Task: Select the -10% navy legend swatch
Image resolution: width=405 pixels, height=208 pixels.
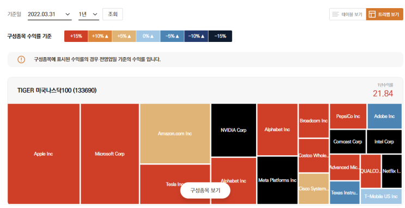Action: coord(196,36)
